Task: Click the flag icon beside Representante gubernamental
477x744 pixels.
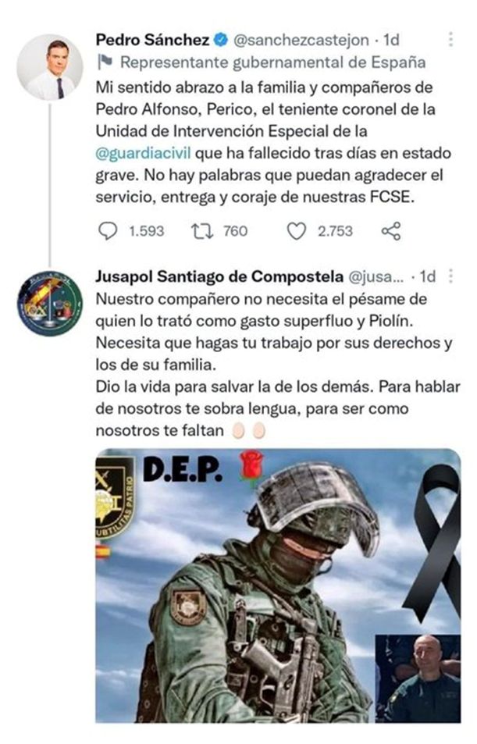Action: click(104, 62)
